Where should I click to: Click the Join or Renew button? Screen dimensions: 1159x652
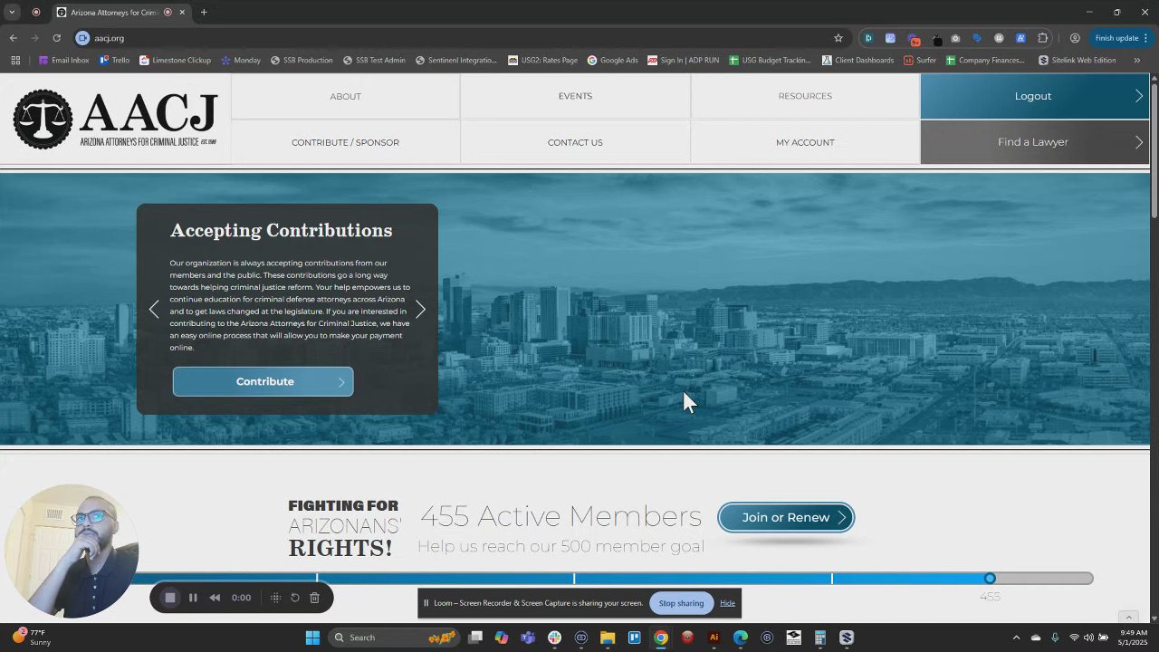coord(786,517)
